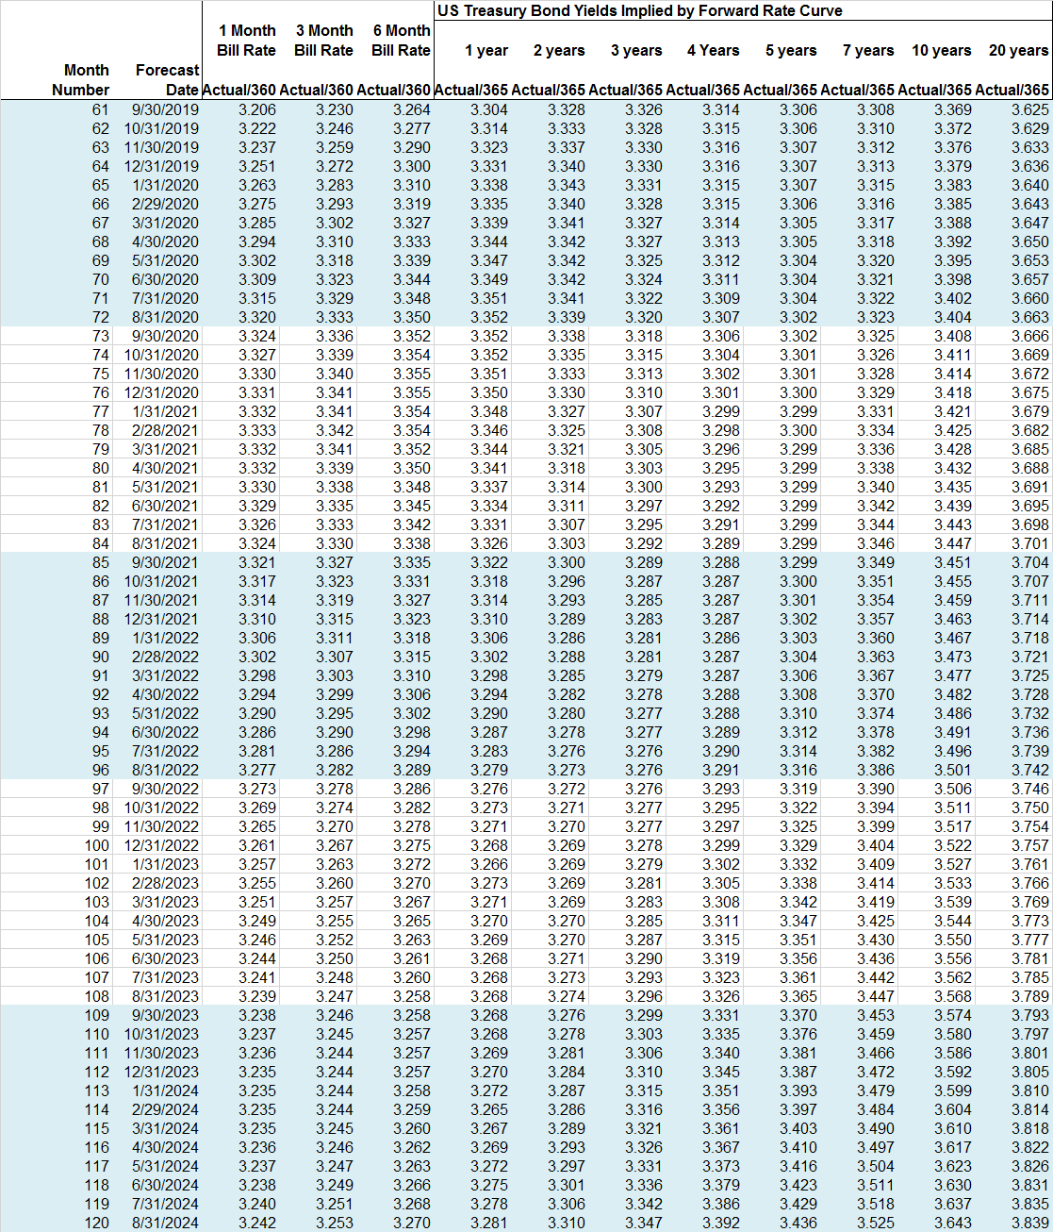Select 3 years yield 3.281 in row 102
This screenshot has width=1053, height=1232.
point(644,883)
